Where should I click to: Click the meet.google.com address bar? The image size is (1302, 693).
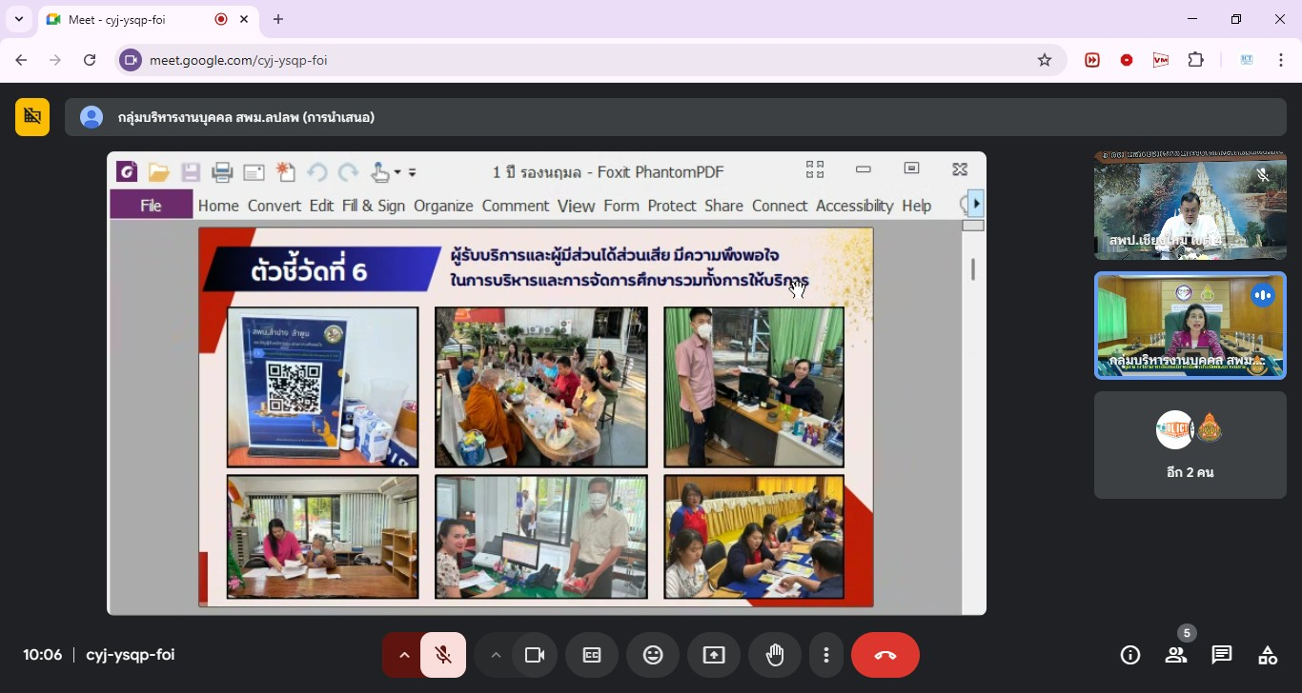(x=572, y=60)
